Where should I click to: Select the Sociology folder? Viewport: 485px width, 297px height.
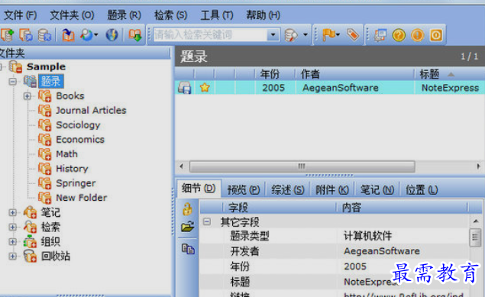tap(78, 125)
